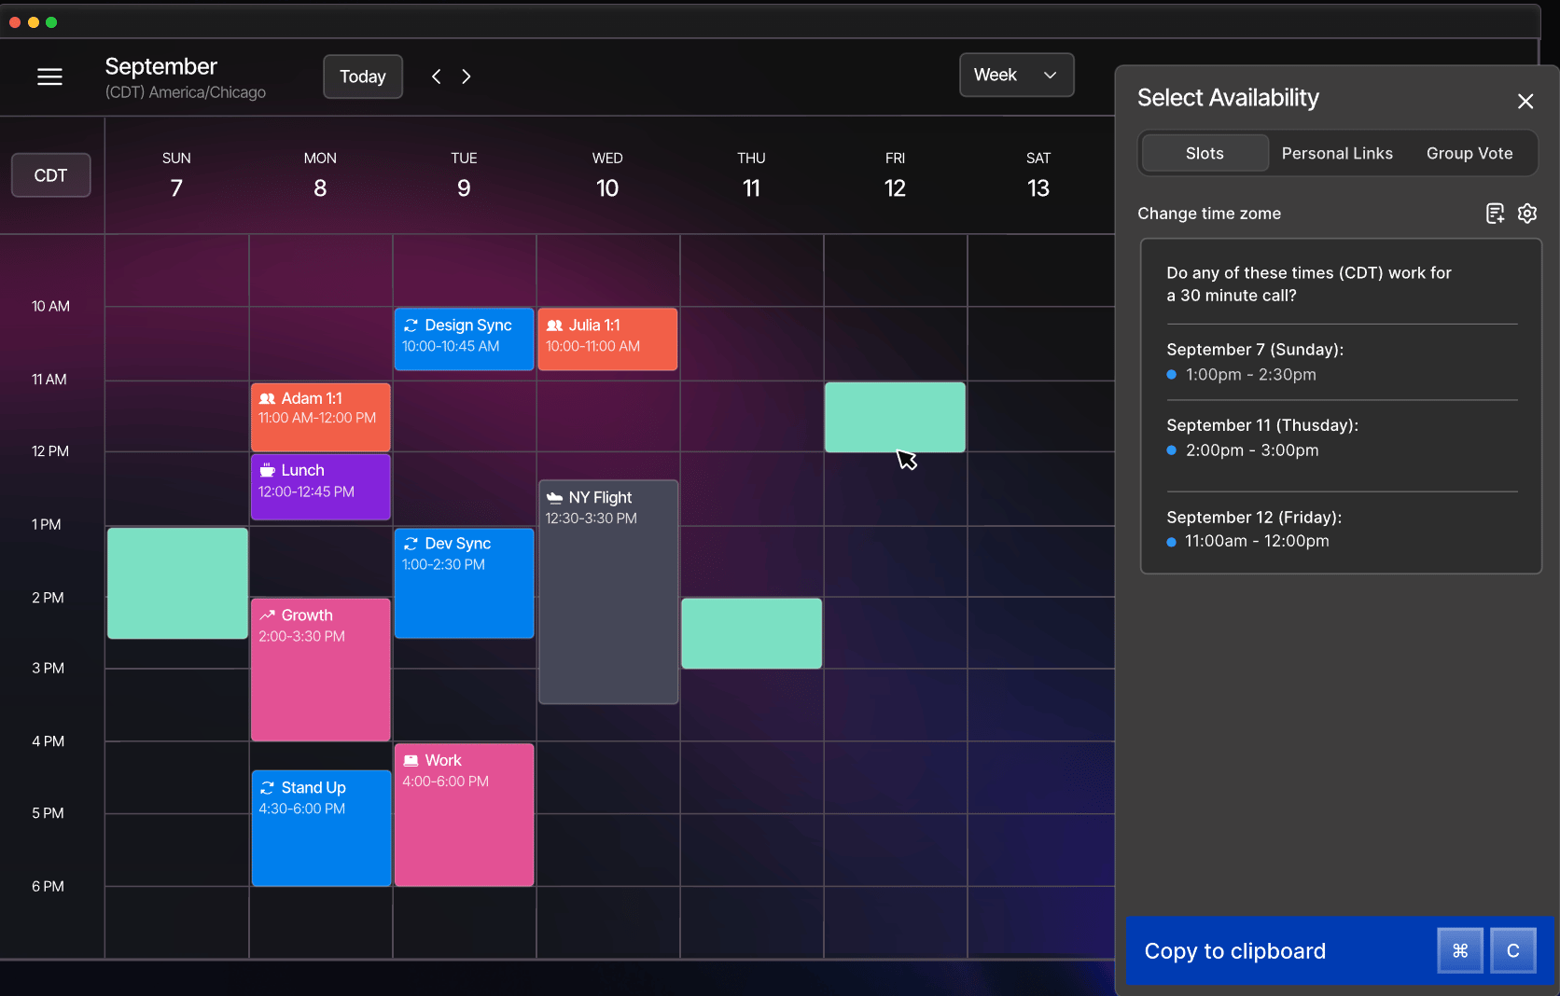
Task: Select the Sunday 7 column header
Action: [176, 175]
